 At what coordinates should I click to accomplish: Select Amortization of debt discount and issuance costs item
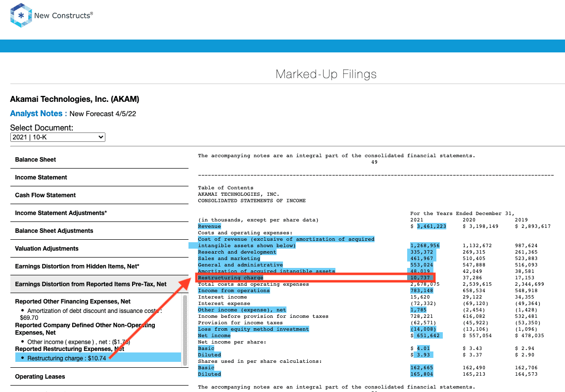point(91,314)
